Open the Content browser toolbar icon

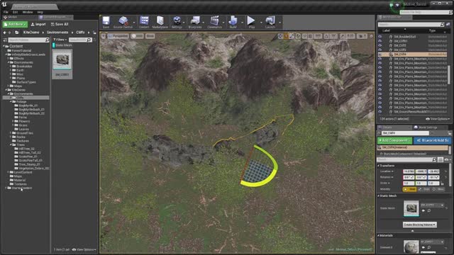click(x=144, y=22)
